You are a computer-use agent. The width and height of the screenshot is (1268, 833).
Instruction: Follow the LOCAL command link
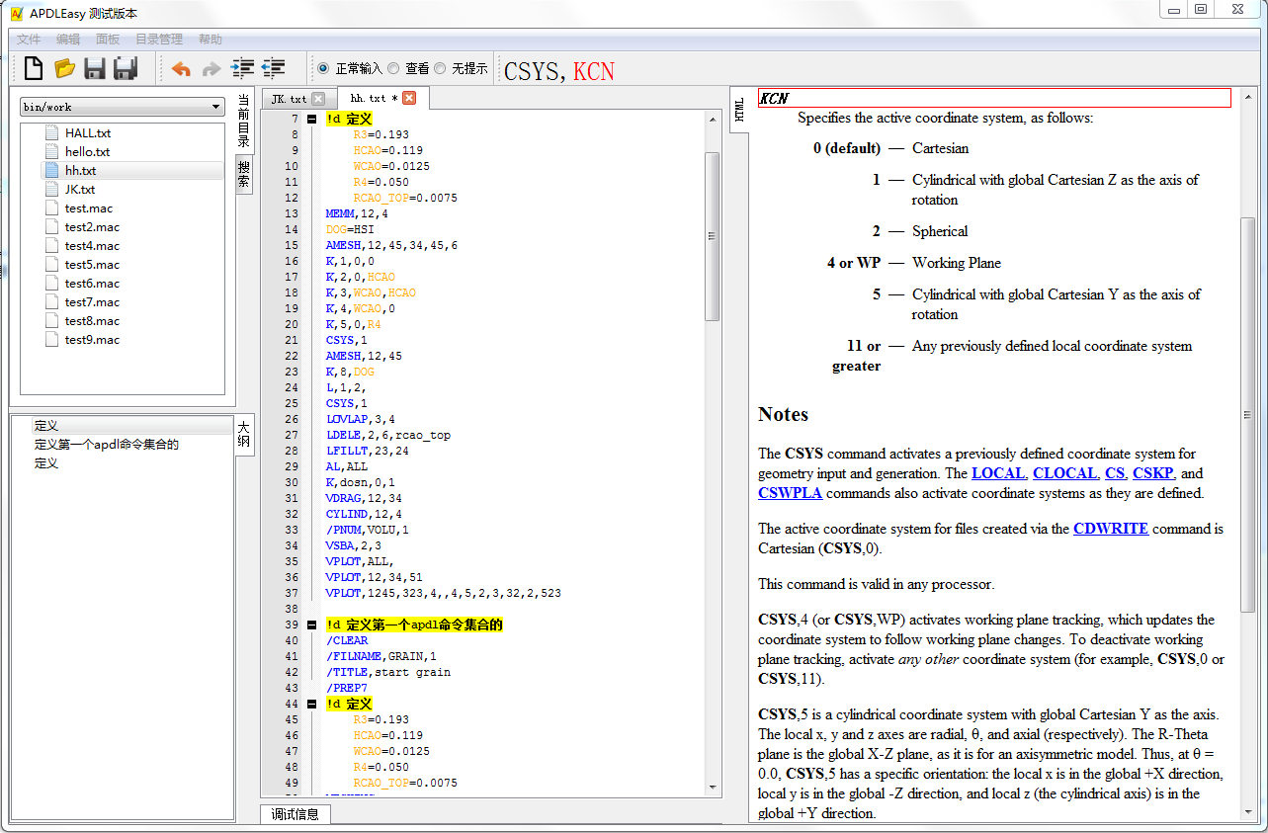[x=998, y=473]
